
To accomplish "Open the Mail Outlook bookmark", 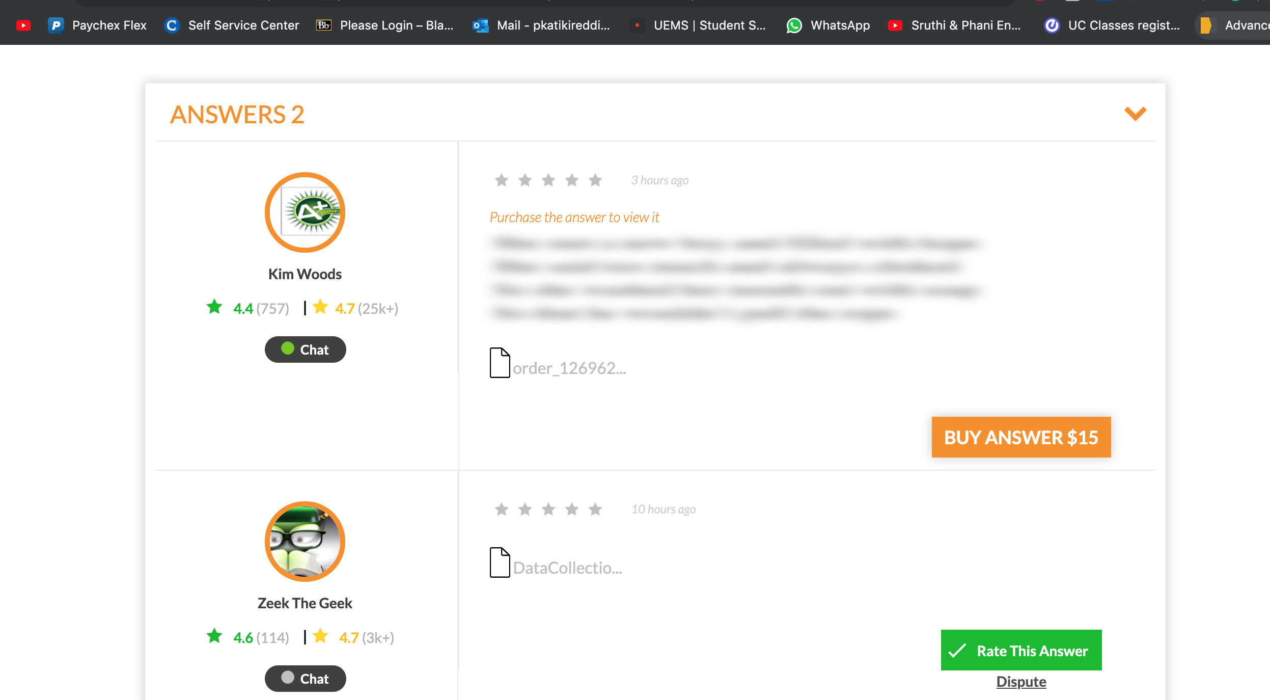I will pyautogui.click(x=541, y=25).
